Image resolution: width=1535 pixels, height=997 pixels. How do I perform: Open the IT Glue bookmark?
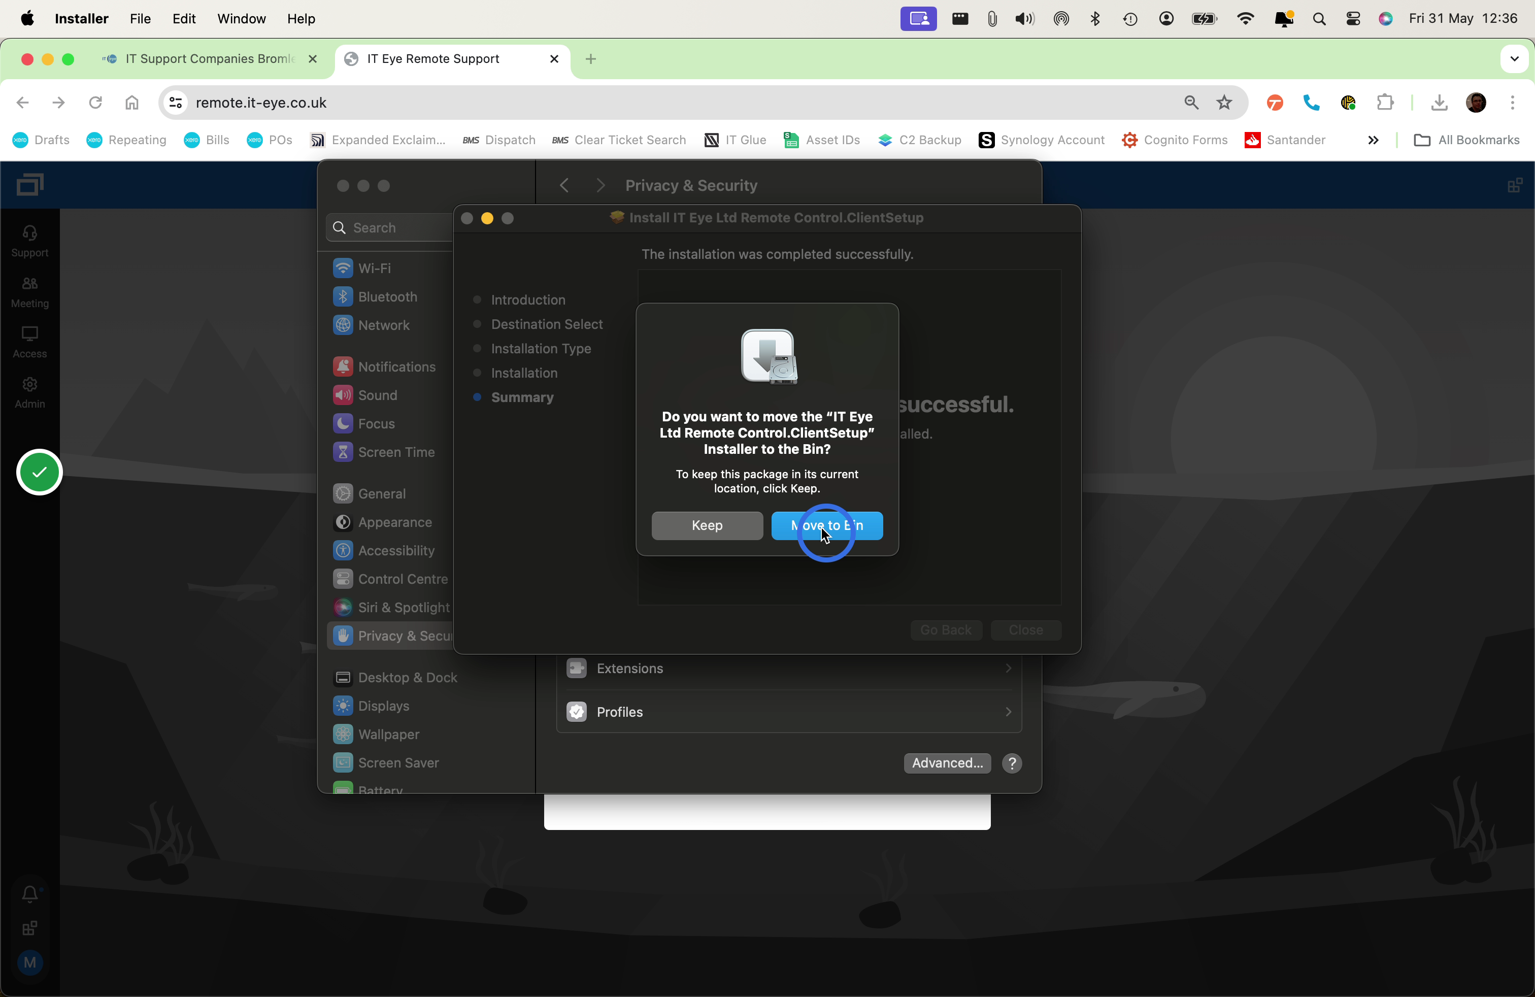[x=735, y=140]
